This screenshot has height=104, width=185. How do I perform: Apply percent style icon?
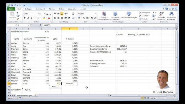click(x=84, y=18)
